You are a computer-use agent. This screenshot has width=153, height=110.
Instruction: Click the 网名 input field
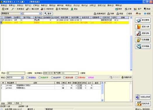pyautogui.click(x=16, y=73)
